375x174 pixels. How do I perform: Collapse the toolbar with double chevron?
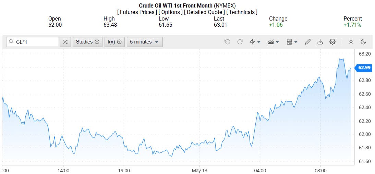click(x=351, y=42)
